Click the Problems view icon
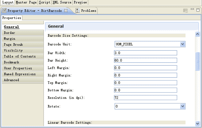 click(x=77, y=10)
